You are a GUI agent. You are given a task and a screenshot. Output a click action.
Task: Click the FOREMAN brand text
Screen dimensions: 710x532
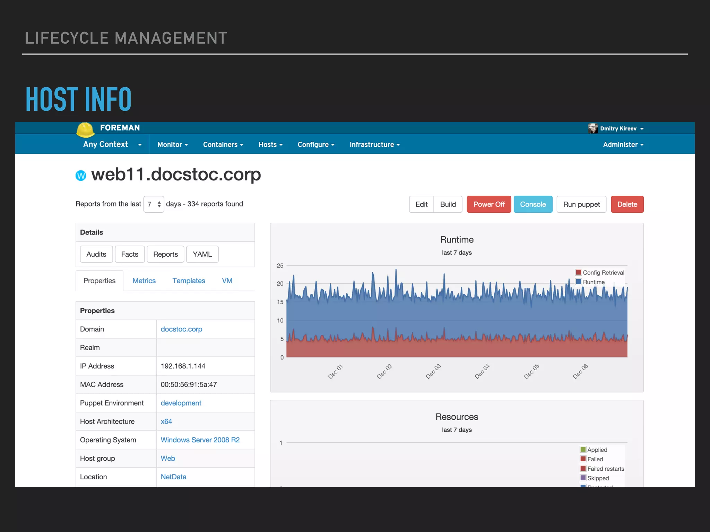tap(120, 128)
